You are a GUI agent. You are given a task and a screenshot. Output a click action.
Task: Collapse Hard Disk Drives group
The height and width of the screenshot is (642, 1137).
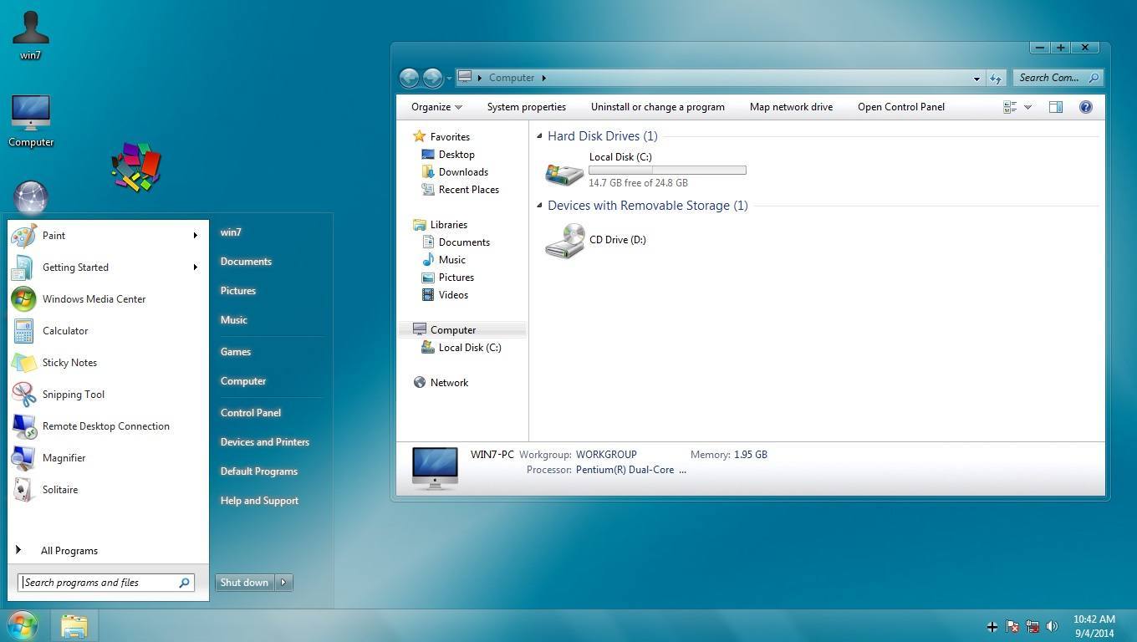539,135
